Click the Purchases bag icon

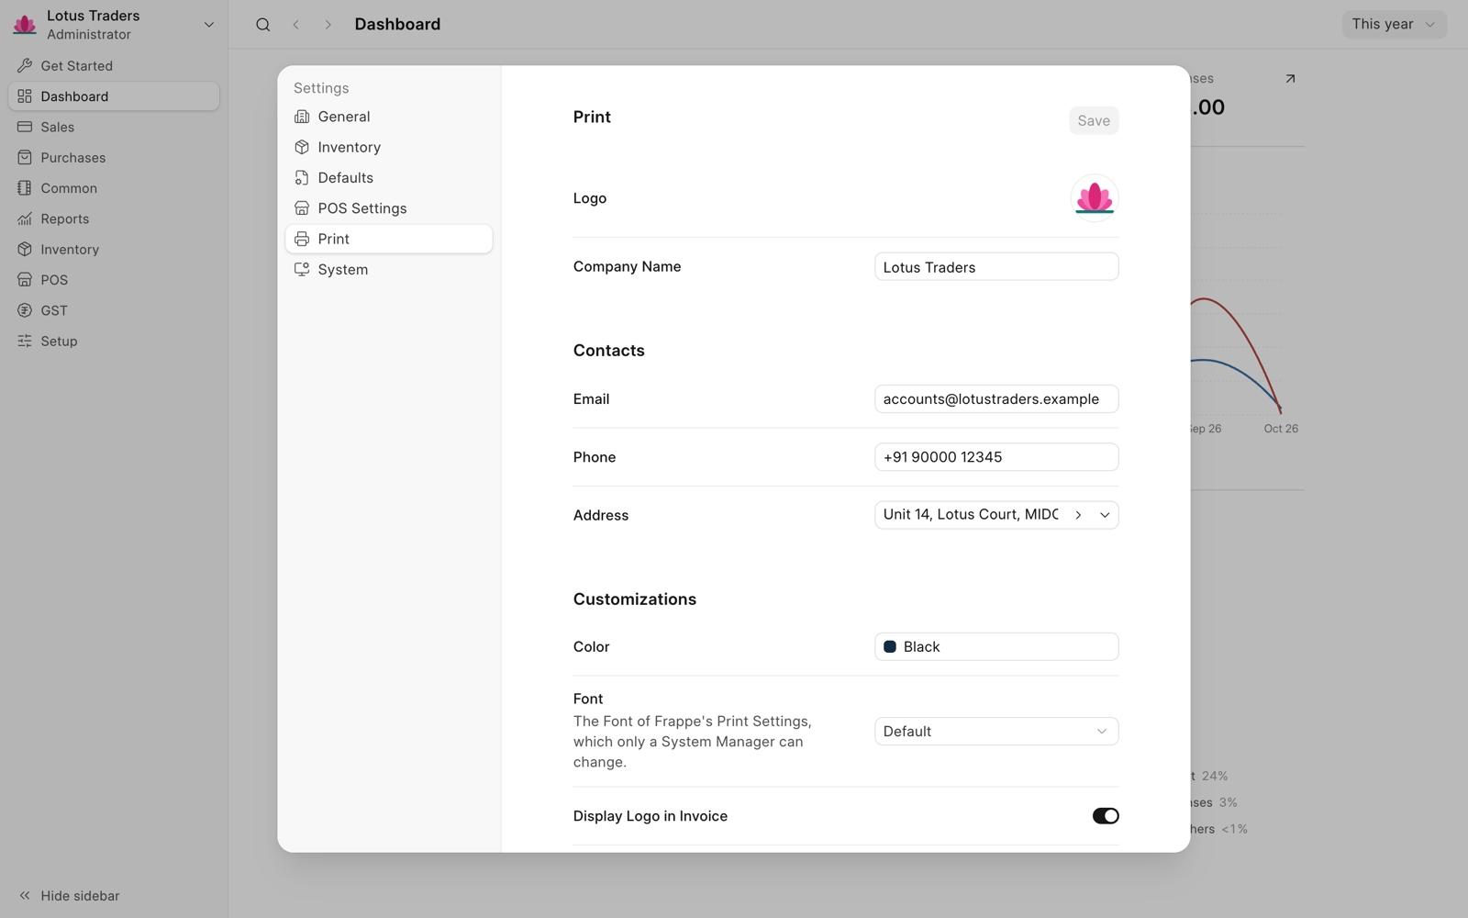tap(25, 158)
